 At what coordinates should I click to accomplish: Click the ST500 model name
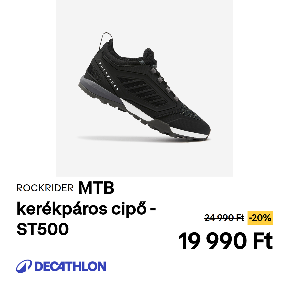43,229
